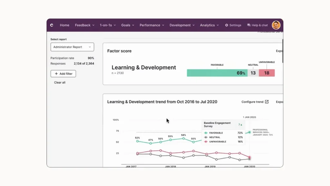Select Home in the navigation bar
Viewport: 330px width, 186px height.
(64, 25)
